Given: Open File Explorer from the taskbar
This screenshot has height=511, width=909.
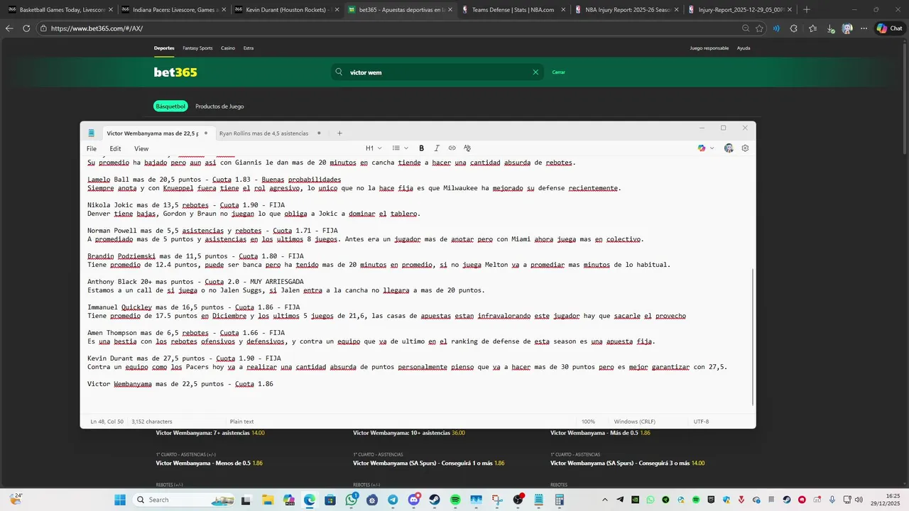Looking at the screenshot, I should (268, 500).
